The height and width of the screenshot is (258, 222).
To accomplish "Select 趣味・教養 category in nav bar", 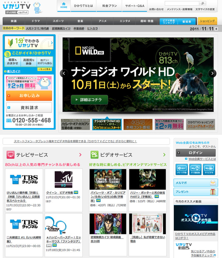I will (147, 21).
